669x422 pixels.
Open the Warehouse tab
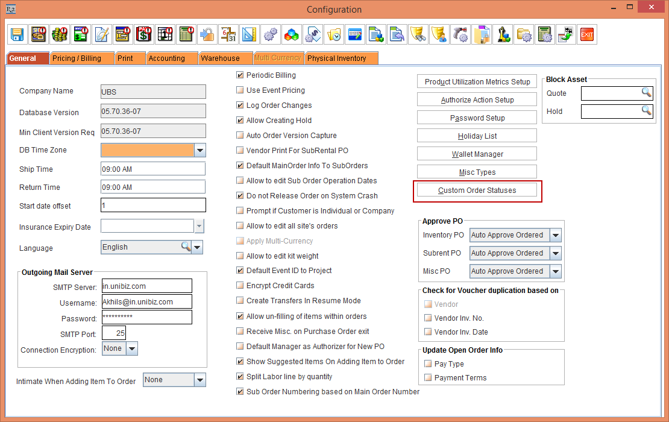(x=220, y=58)
